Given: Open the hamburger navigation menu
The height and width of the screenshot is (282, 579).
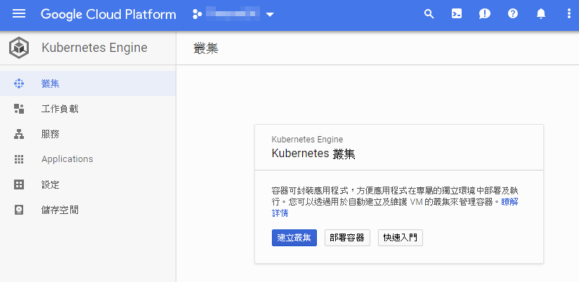Looking at the screenshot, I should (x=19, y=14).
